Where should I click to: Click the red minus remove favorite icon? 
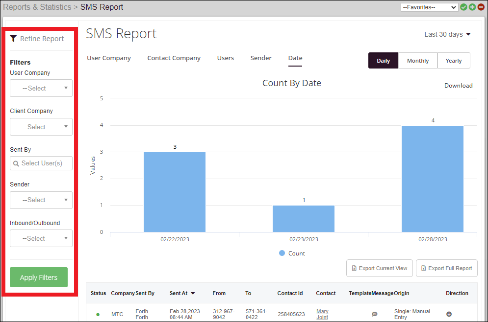point(480,7)
